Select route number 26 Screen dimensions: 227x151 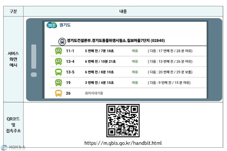tap(68, 93)
